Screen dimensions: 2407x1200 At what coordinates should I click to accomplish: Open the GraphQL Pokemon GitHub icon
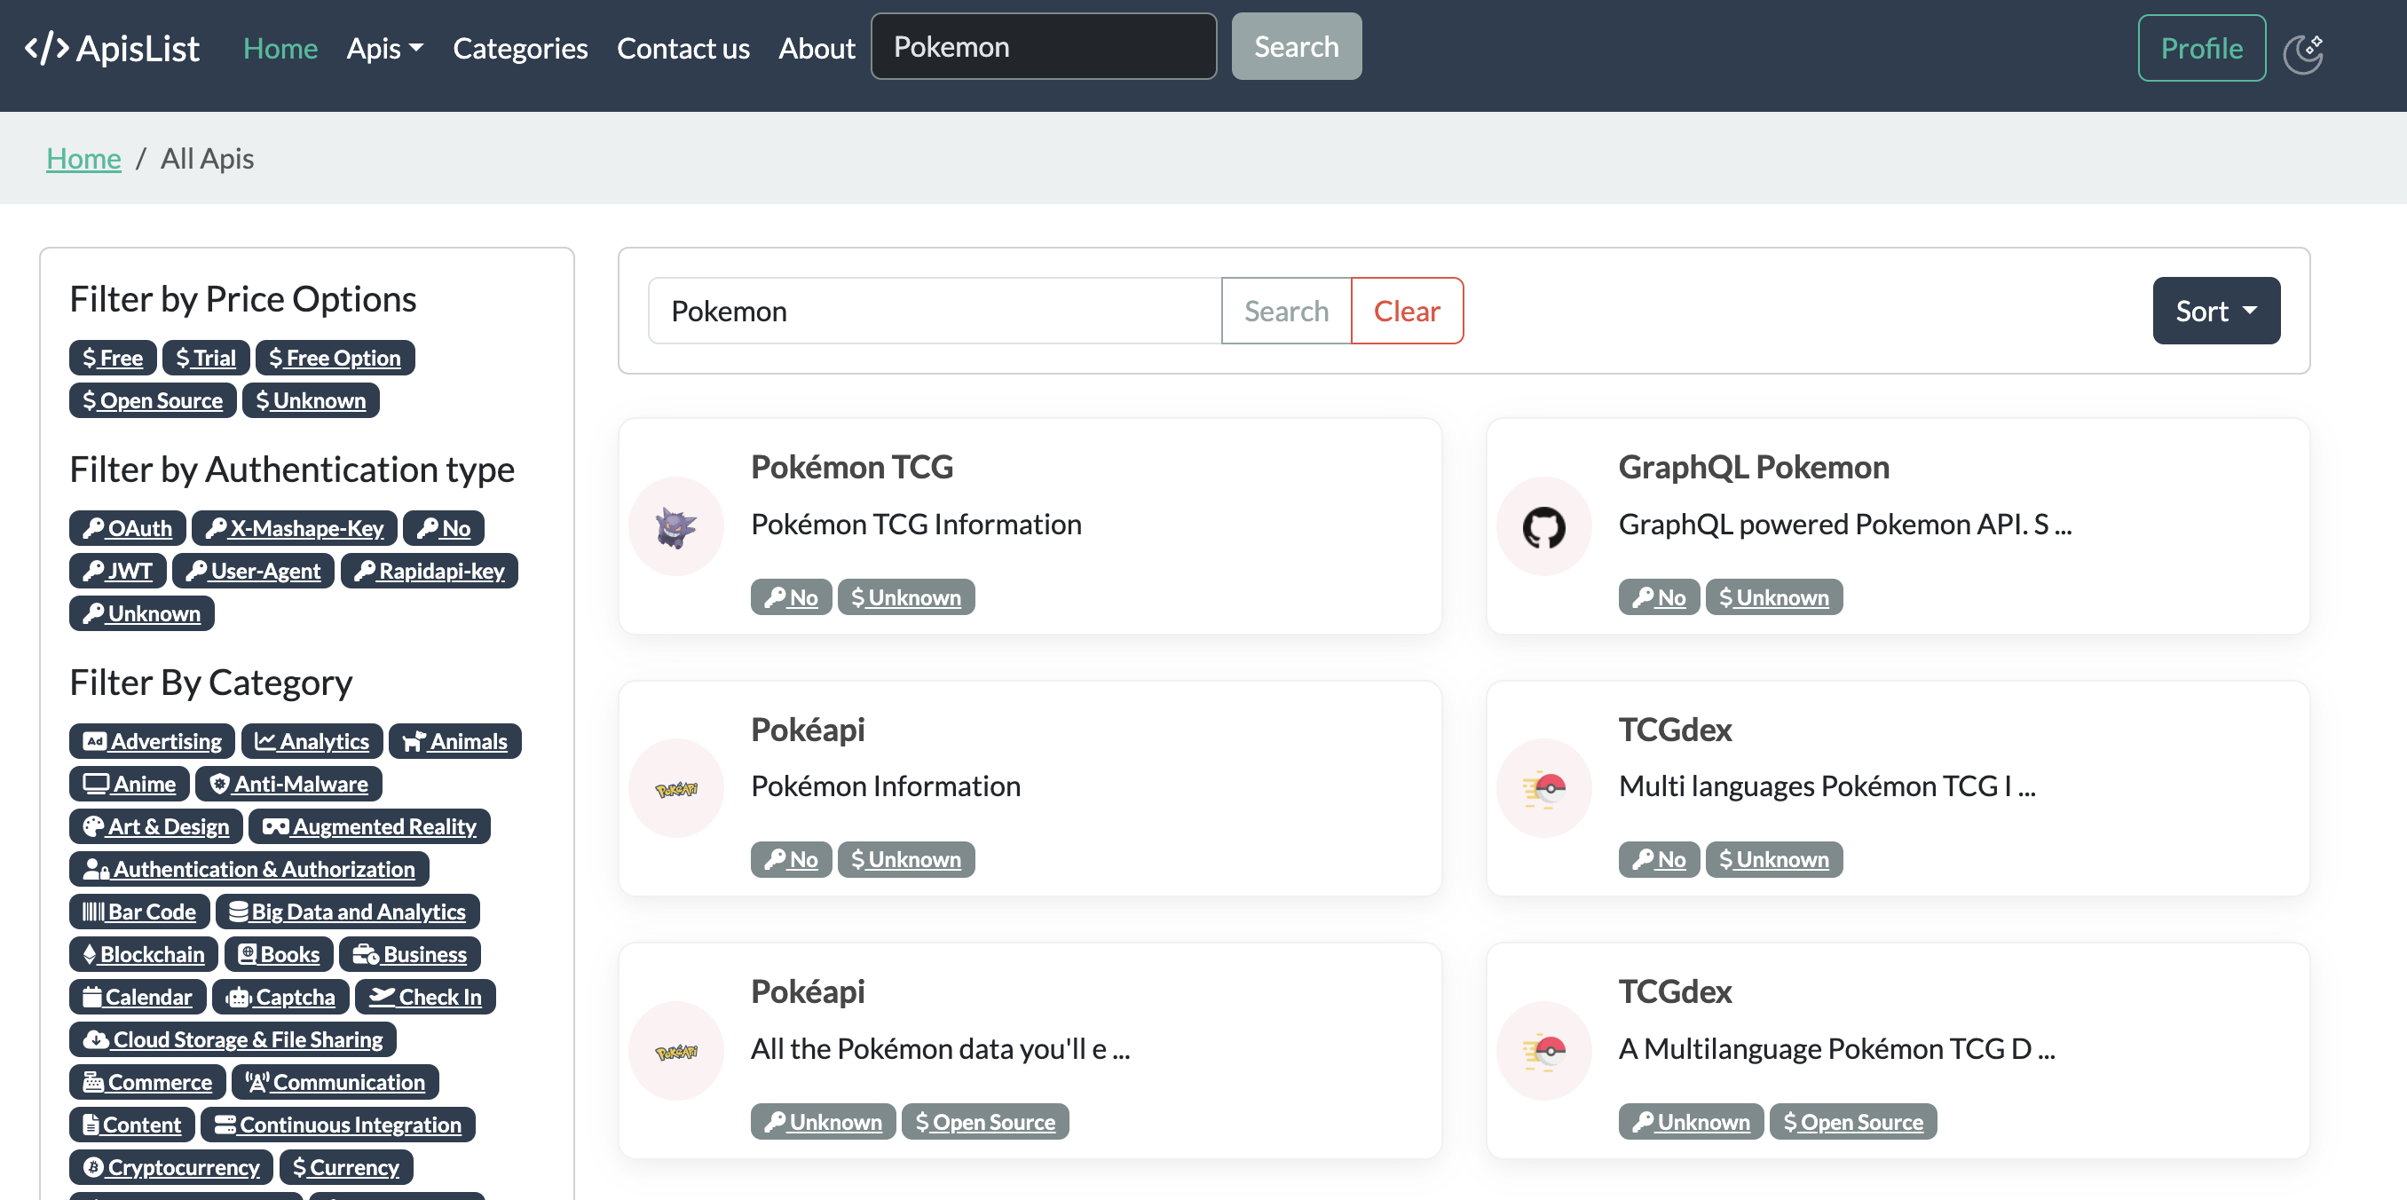tap(1543, 526)
